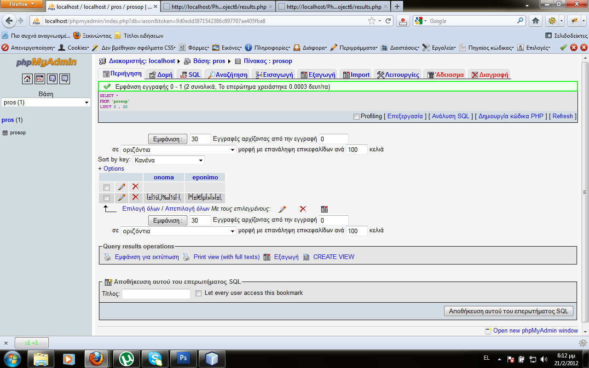Delete the empty first row with red X
589x368 pixels.
135,187
